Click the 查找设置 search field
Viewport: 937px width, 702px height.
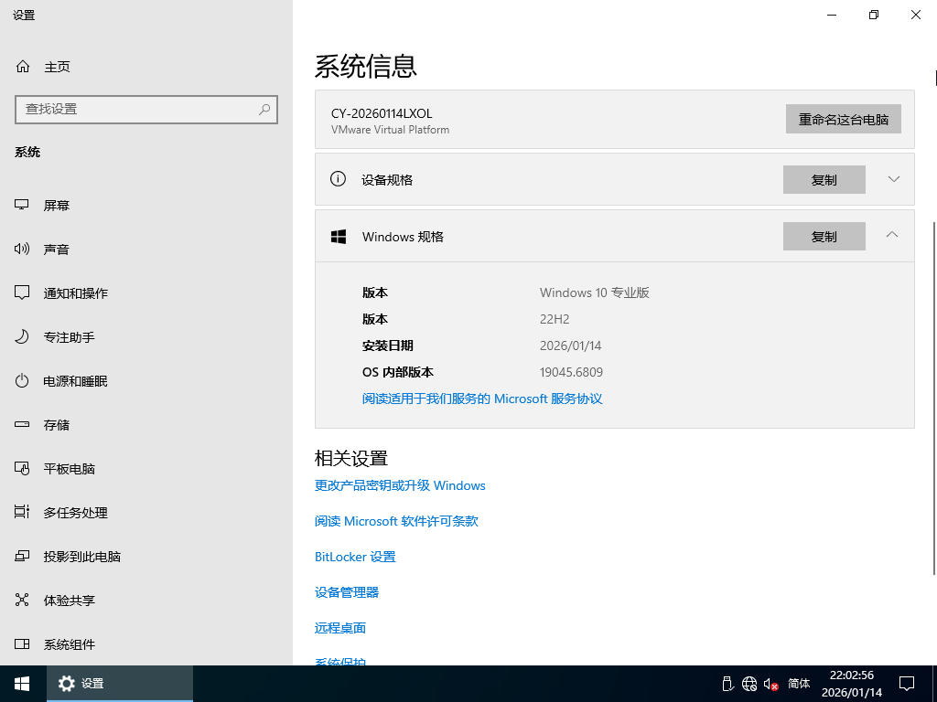click(137, 110)
